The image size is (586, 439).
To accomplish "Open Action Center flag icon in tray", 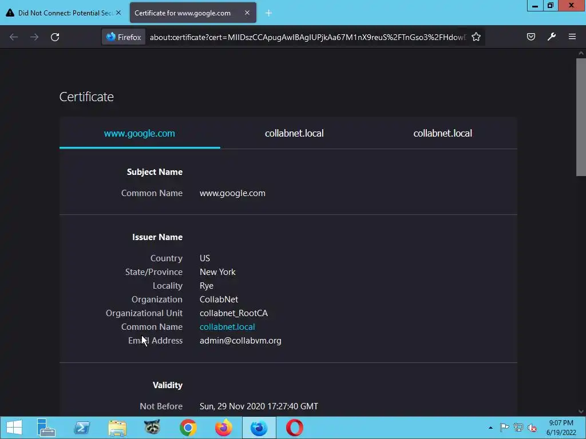I will [504, 428].
